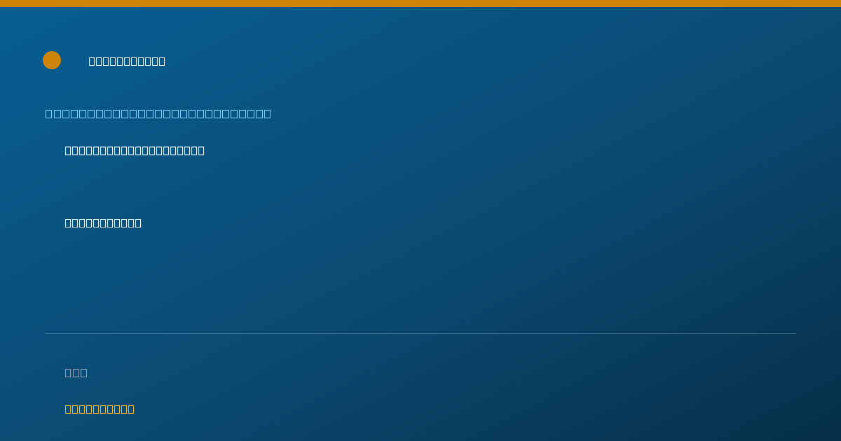841x441 pixels.
Task: Select the first white text line below heading
Action: pos(135,150)
